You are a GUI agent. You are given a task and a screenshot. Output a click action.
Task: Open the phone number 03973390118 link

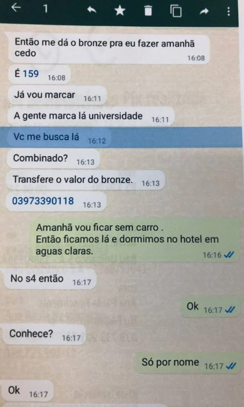click(43, 201)
